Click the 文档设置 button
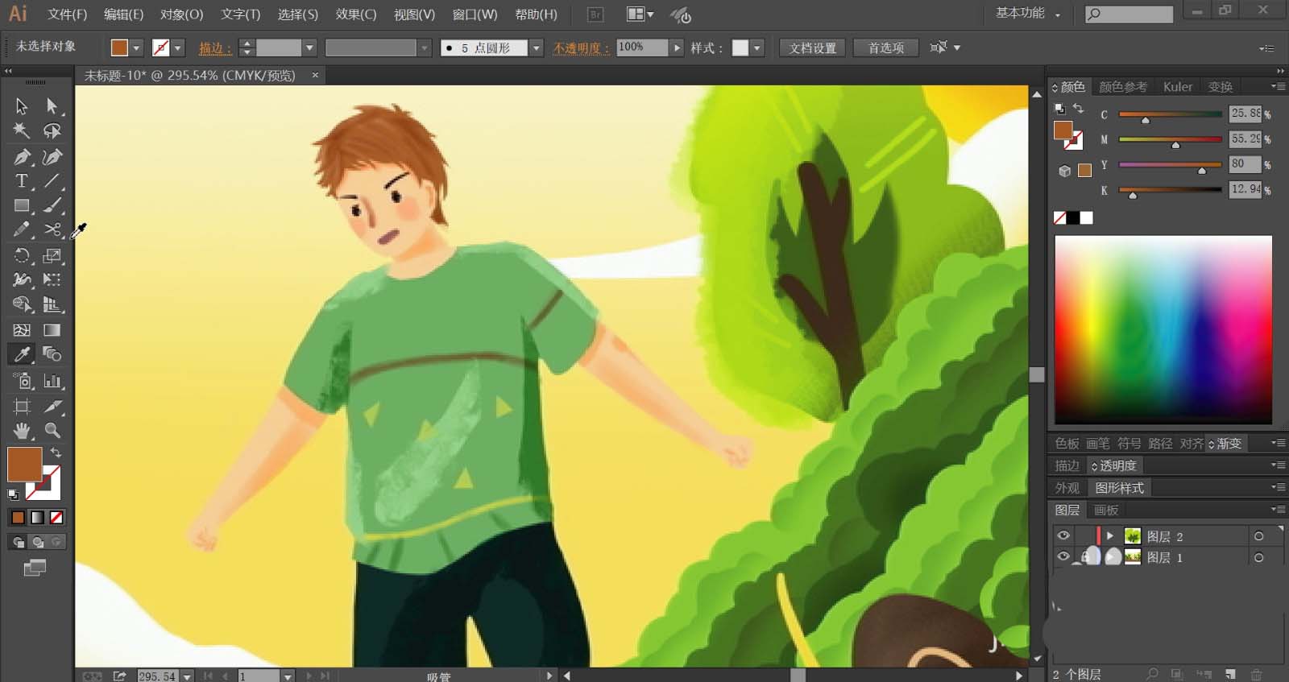This screenshot has width=1289, height=682. [812, 48]
